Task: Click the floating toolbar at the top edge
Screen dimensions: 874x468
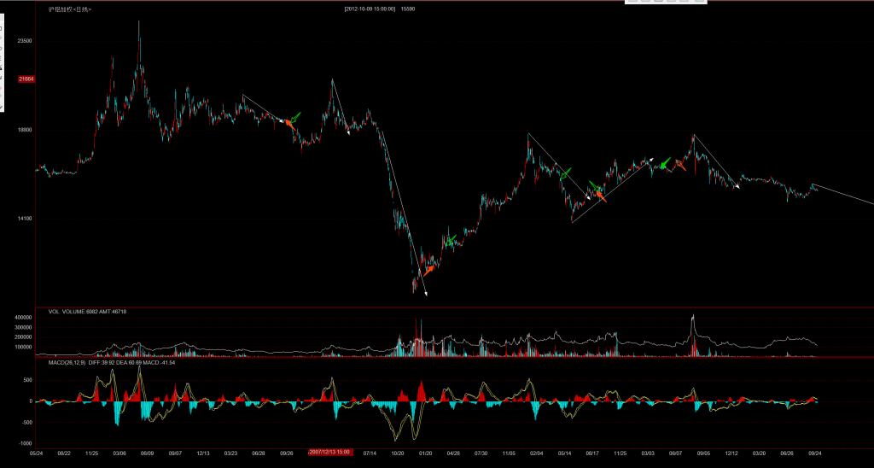Action: 666,3
